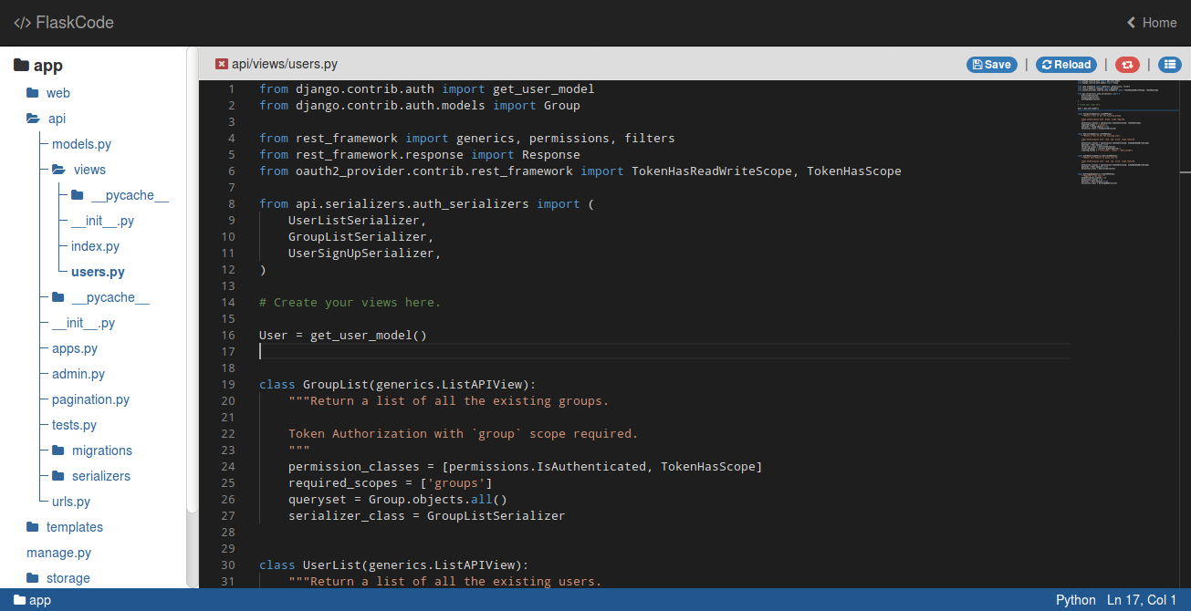
Task: Click the migrations folder icon
Action: click(57, 450)
